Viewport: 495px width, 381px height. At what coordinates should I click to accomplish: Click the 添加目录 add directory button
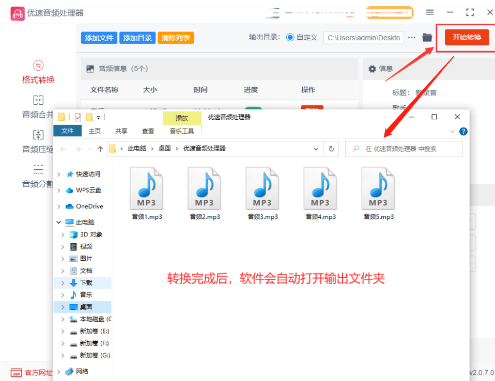(137, 38)
